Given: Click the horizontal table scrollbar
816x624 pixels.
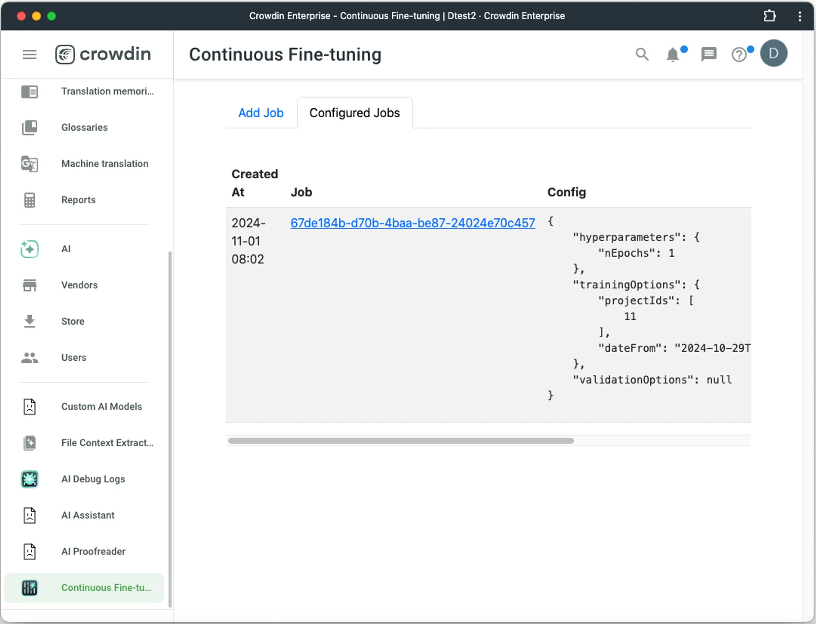Looking at the screenshot, I should click(x=401, y=441).
